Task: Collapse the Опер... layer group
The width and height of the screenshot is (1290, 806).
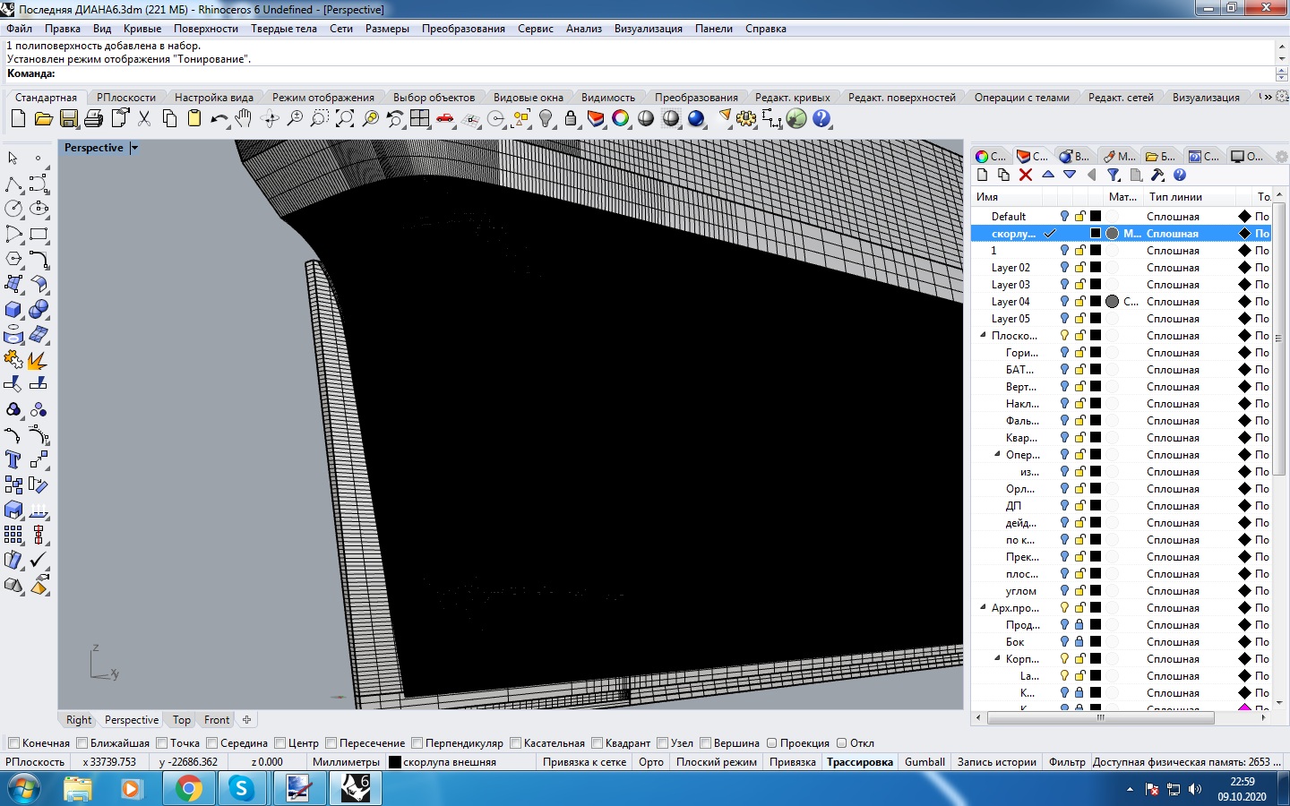Action: (x=997, y=454)
